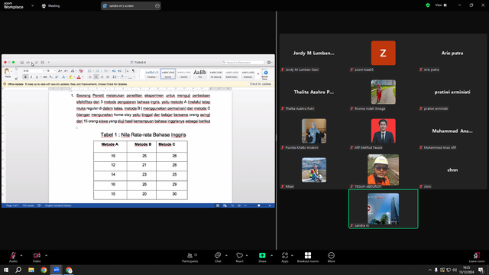The height and width of the screenshot is (275, 489).
Task: Click the green Share screen button
Action: point(262,257)
